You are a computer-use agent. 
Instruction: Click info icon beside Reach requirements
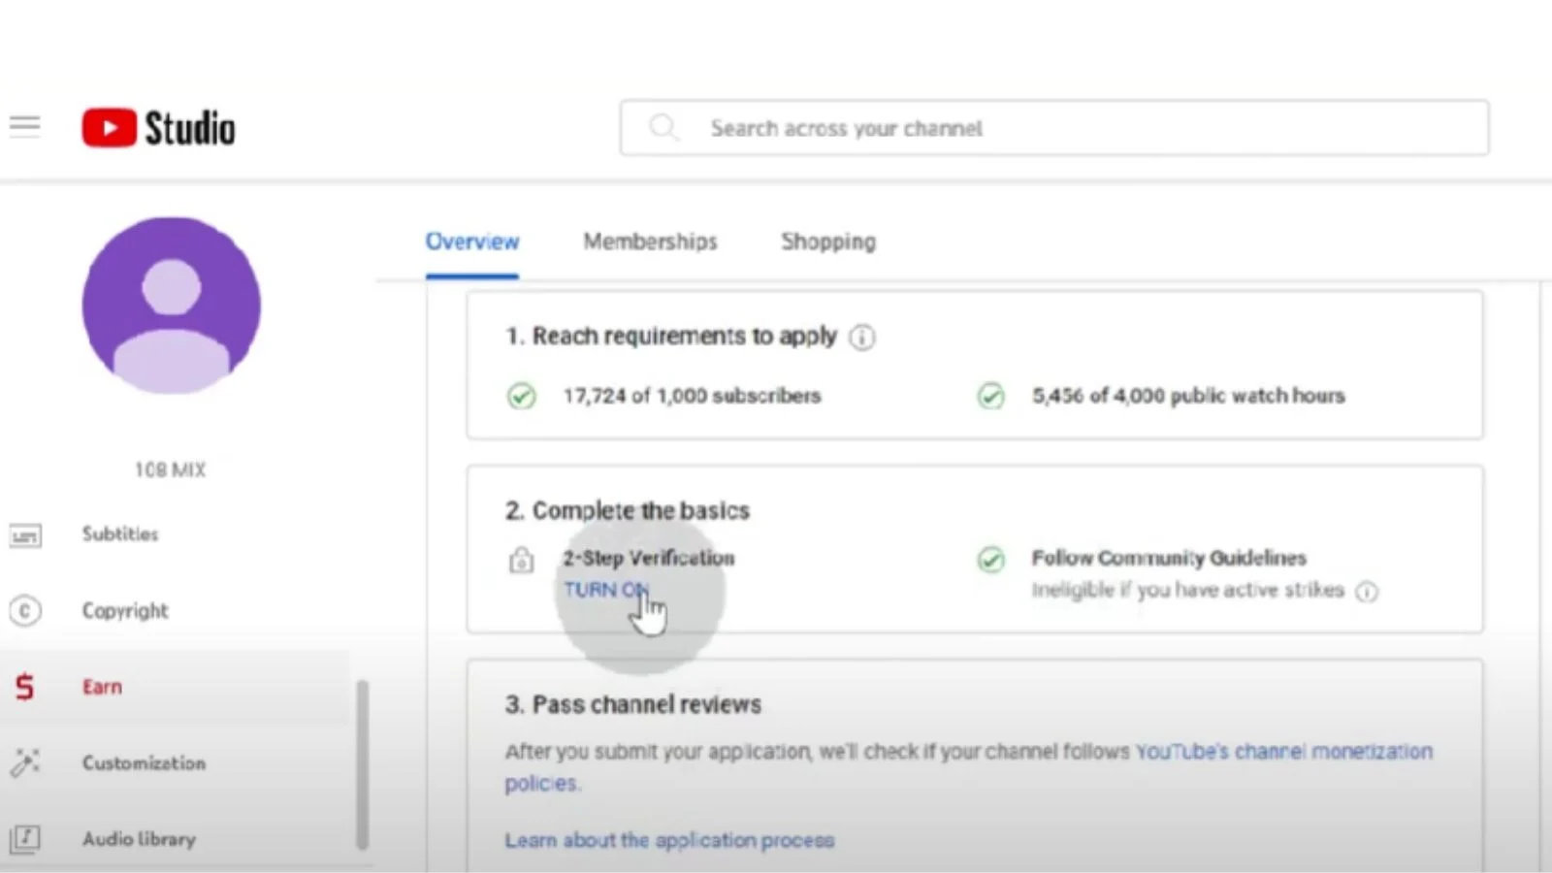861,338
